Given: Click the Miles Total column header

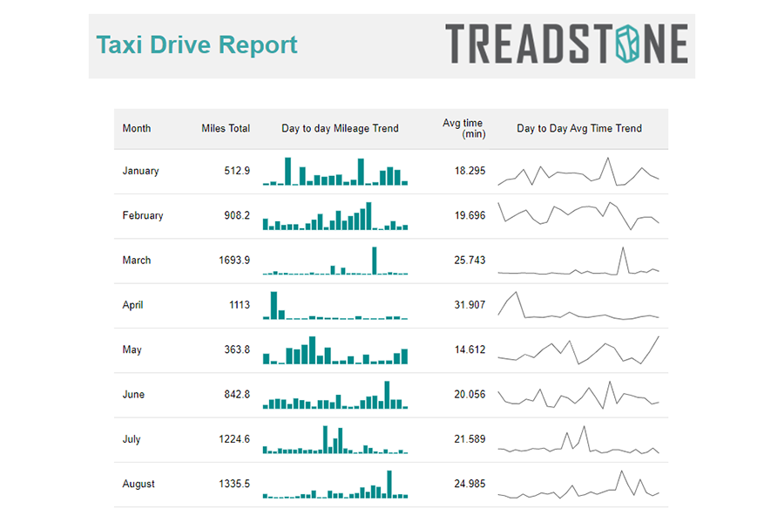Looking at the screenshot, I should [x=226, y=128].
